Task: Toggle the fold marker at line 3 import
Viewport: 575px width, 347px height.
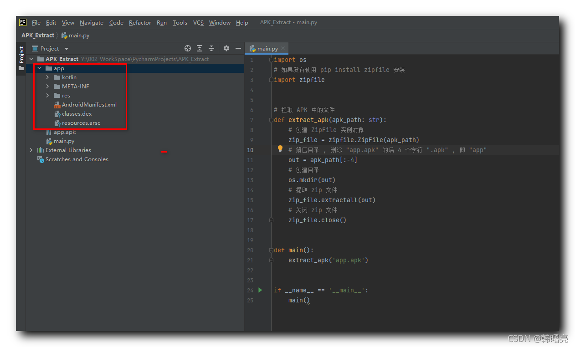Action: [x=271, y=80]
